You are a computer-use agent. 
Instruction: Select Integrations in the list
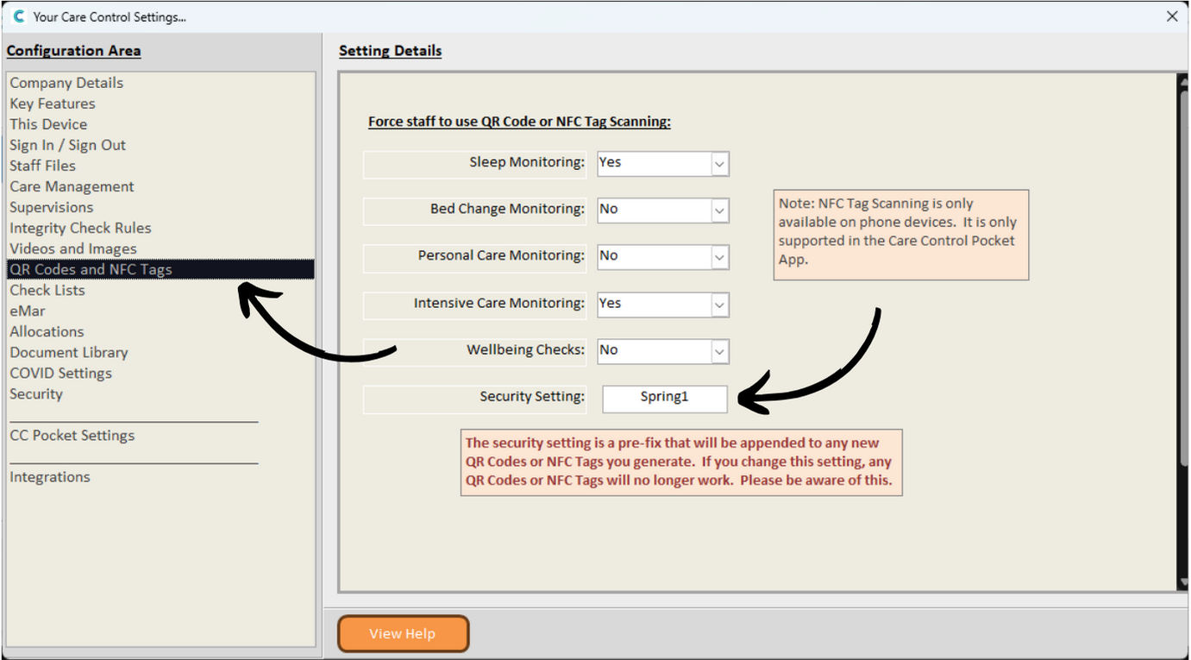[50, 476]
